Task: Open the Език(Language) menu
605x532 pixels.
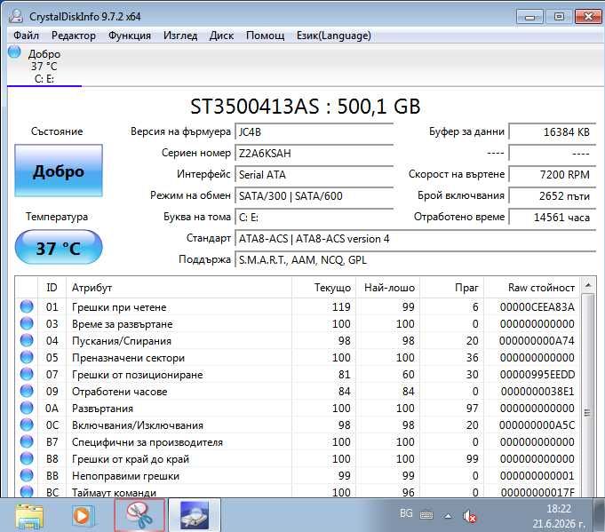Action: [x=334, y=36]
